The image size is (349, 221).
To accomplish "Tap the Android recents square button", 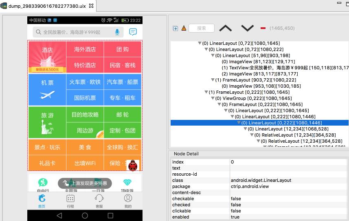I will coord(110,215).
